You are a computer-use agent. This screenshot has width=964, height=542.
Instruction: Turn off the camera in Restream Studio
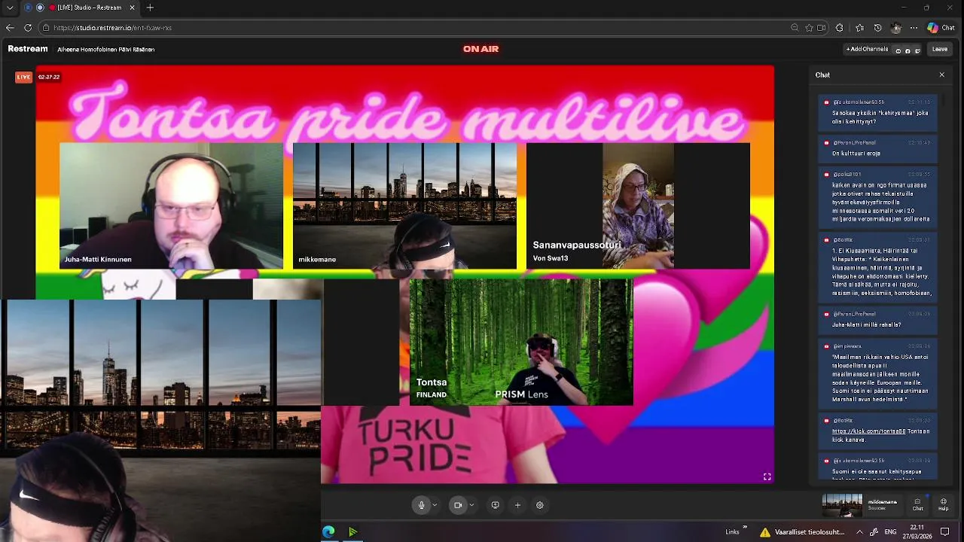click(457, 505)
